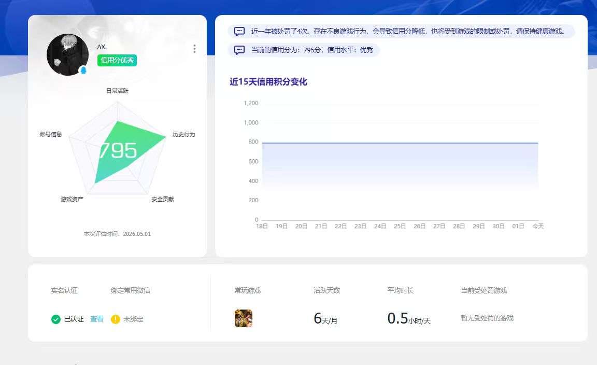Click the 25日 label on chart axis

400,226
